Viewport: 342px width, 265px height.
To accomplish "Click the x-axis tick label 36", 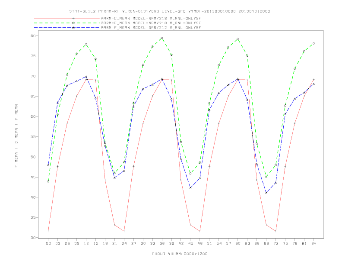I will [x=162, y=243].
